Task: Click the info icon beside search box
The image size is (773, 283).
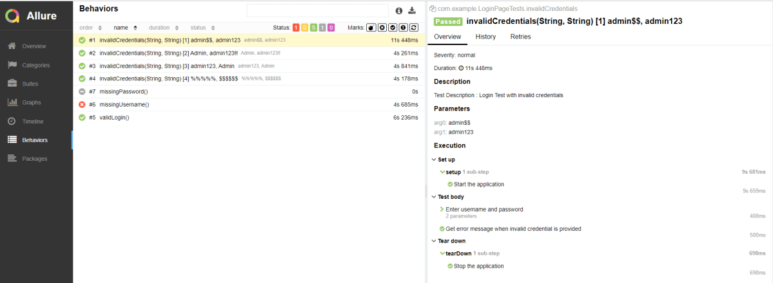Action: tap(399, 10)
